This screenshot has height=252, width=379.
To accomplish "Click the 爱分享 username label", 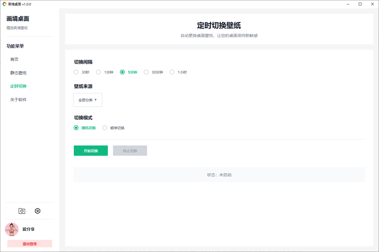I will coord(28,229).
